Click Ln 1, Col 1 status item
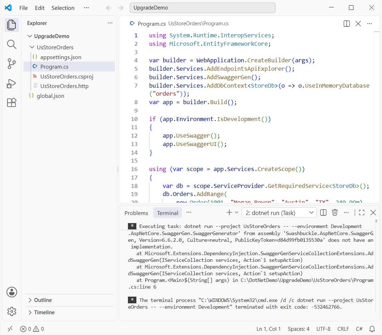The image size is (382, 335). click(x=269, y=329)
